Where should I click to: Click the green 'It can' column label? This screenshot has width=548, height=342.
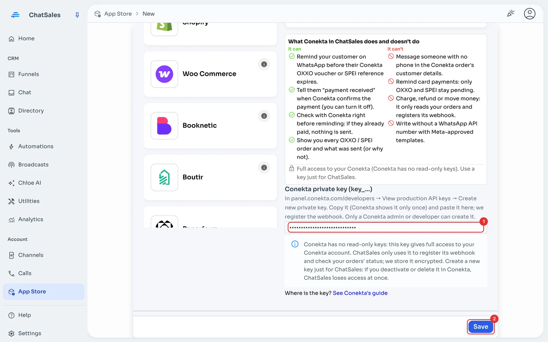[x=295, y=49]
